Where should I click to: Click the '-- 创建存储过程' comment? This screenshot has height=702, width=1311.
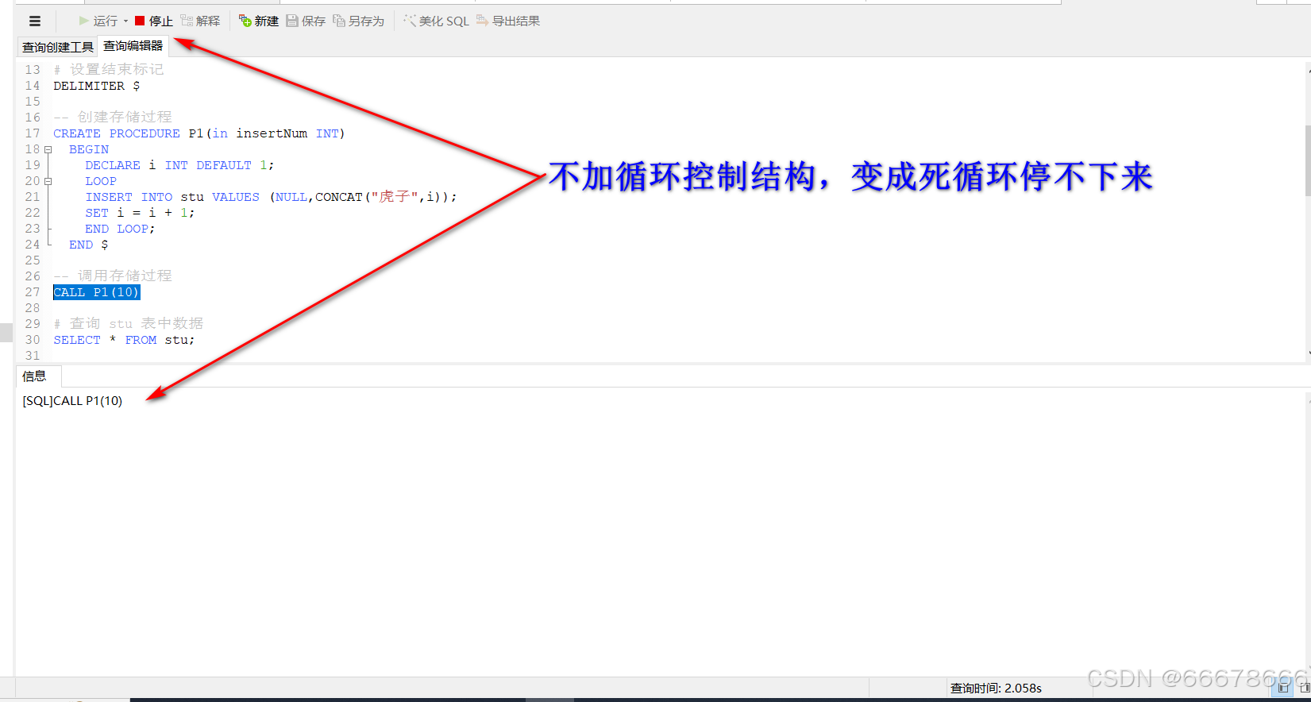pos(113,118)
